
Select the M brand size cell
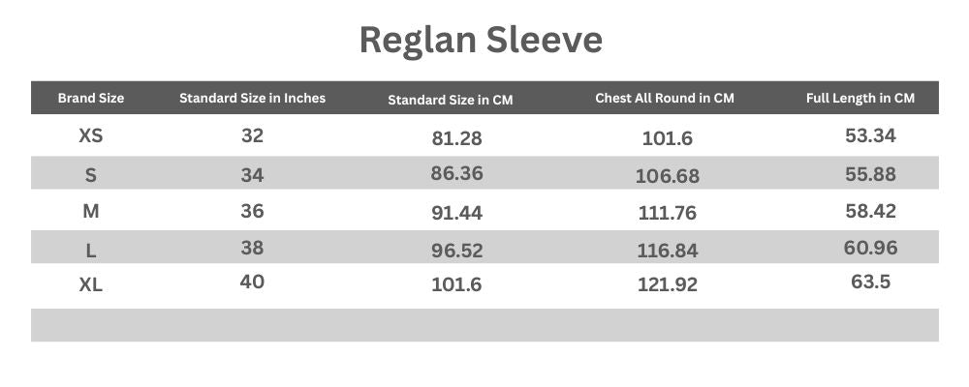tap(90, 211)
